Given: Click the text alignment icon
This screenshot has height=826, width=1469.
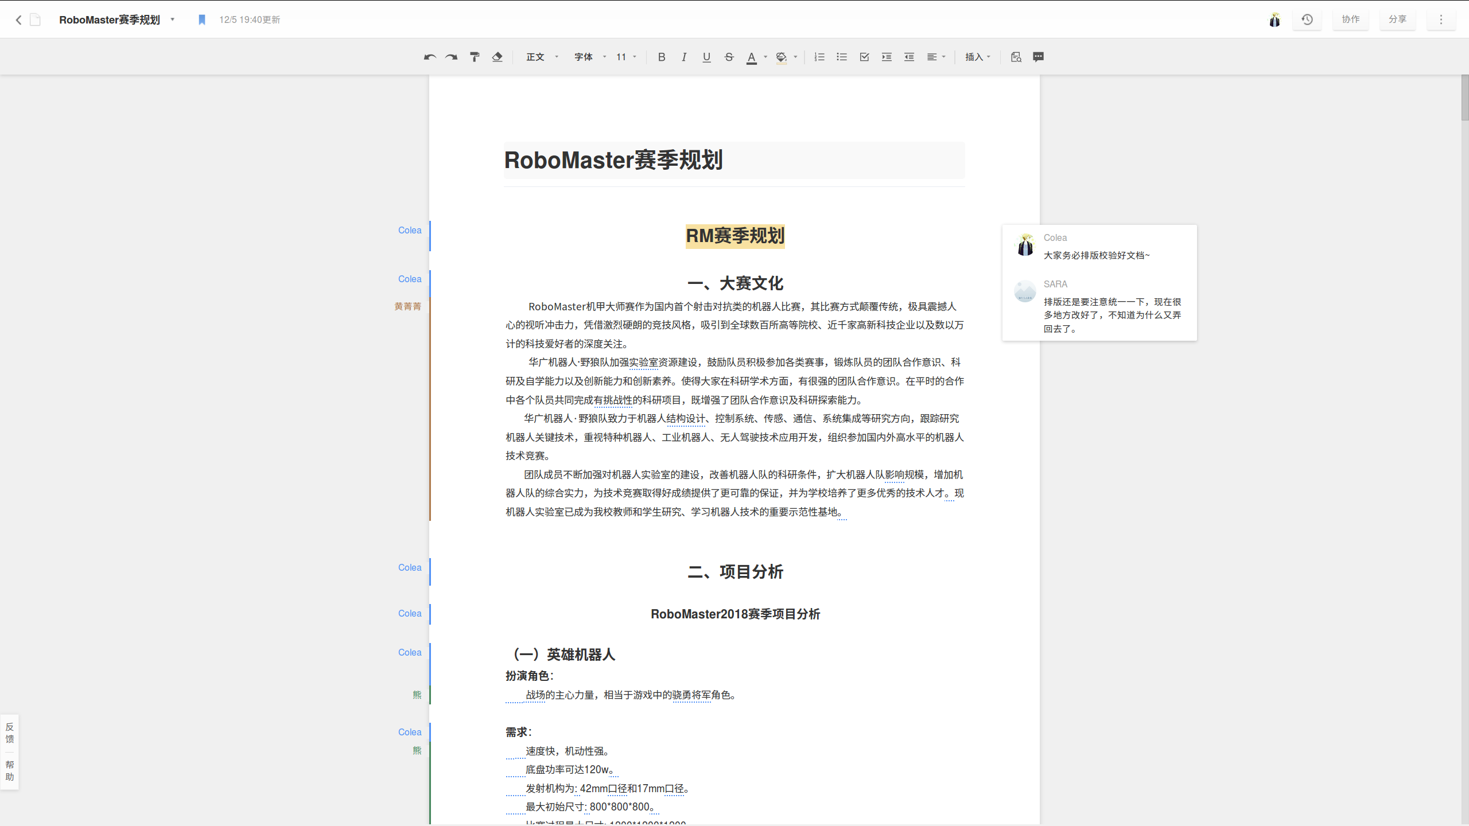Looking at the screenshot, I should click(x=932, y=57).
